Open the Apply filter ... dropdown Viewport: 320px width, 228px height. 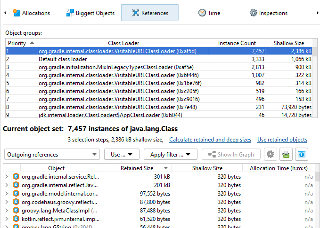tap(171, 155)
